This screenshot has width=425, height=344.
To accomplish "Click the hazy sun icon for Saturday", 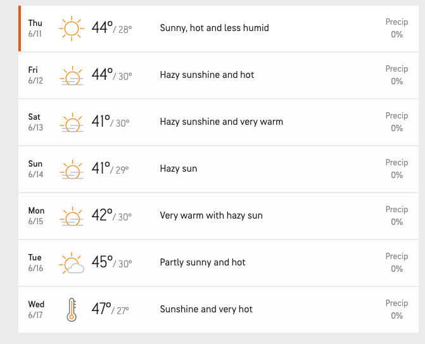I will 72,122.
